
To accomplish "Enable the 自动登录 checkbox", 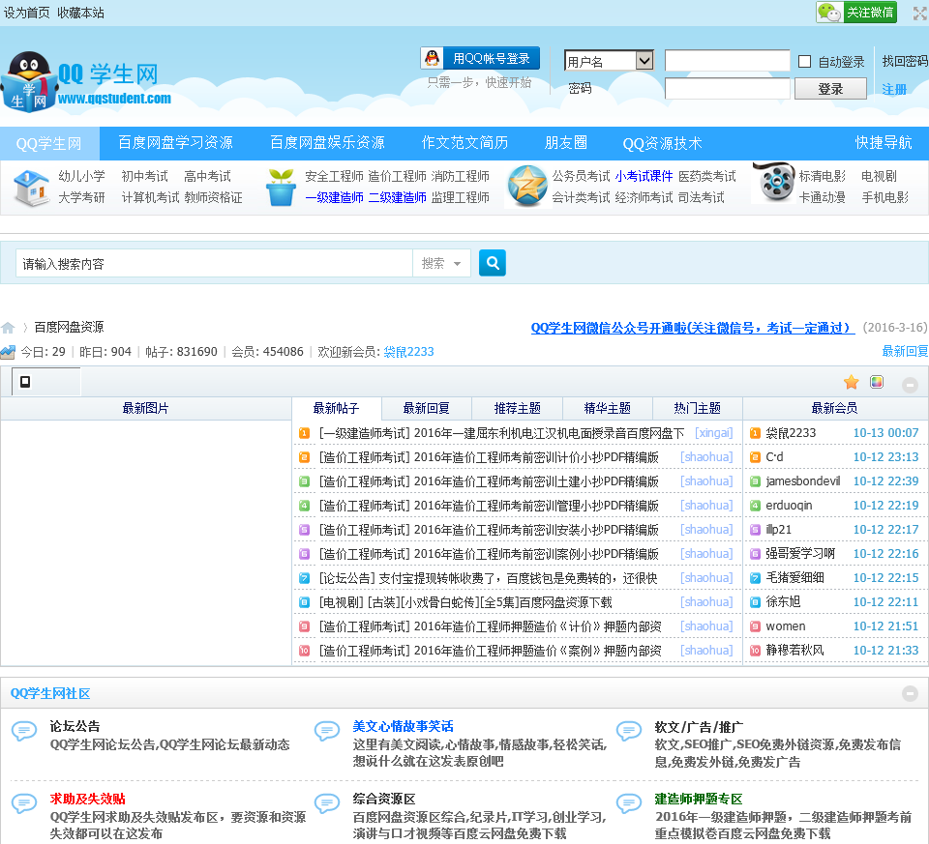I will tap(804, 62).
